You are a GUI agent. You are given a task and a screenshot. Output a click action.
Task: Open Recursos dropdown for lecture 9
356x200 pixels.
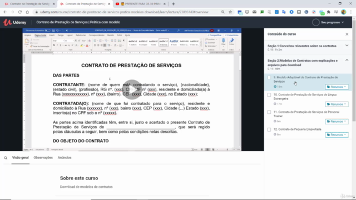point(337,87)
